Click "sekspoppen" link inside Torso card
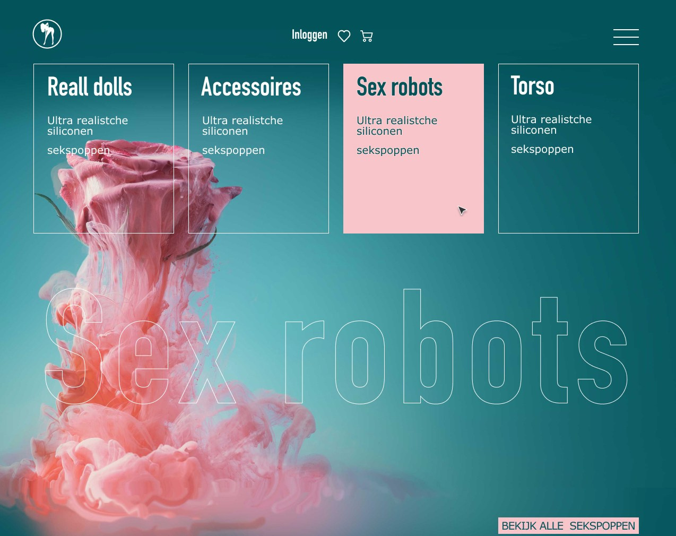 tap(542, 149)
